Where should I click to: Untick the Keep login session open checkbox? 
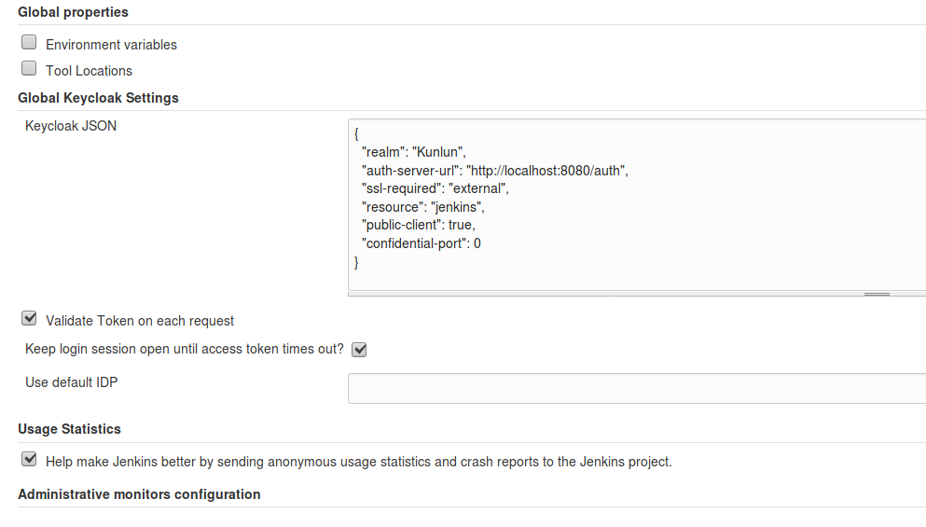(x=359, y=350)
